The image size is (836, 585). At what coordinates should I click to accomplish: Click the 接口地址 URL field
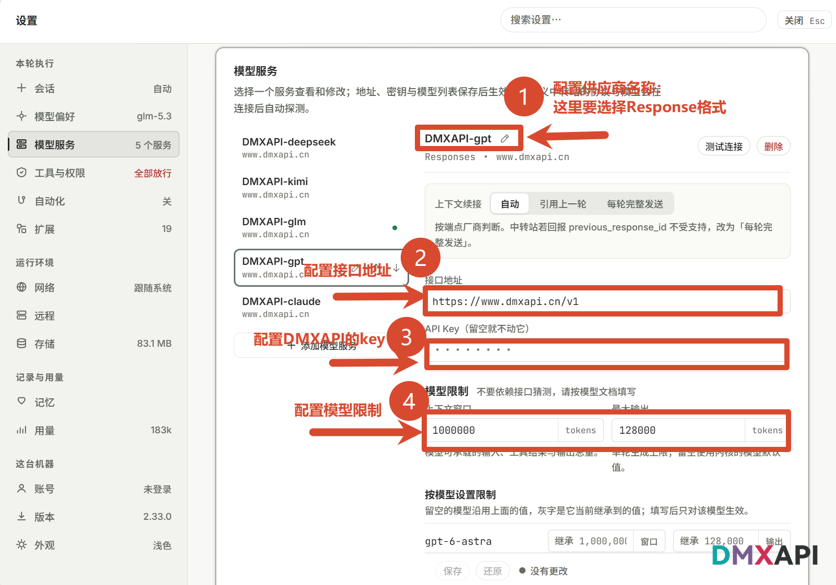607,301
